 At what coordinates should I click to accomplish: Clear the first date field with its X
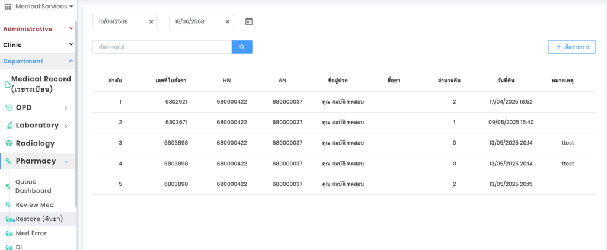tap(151, 22)
